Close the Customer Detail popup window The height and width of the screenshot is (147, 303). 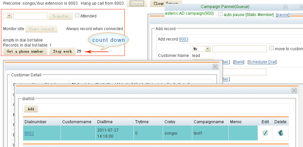(x=215, y=67)
